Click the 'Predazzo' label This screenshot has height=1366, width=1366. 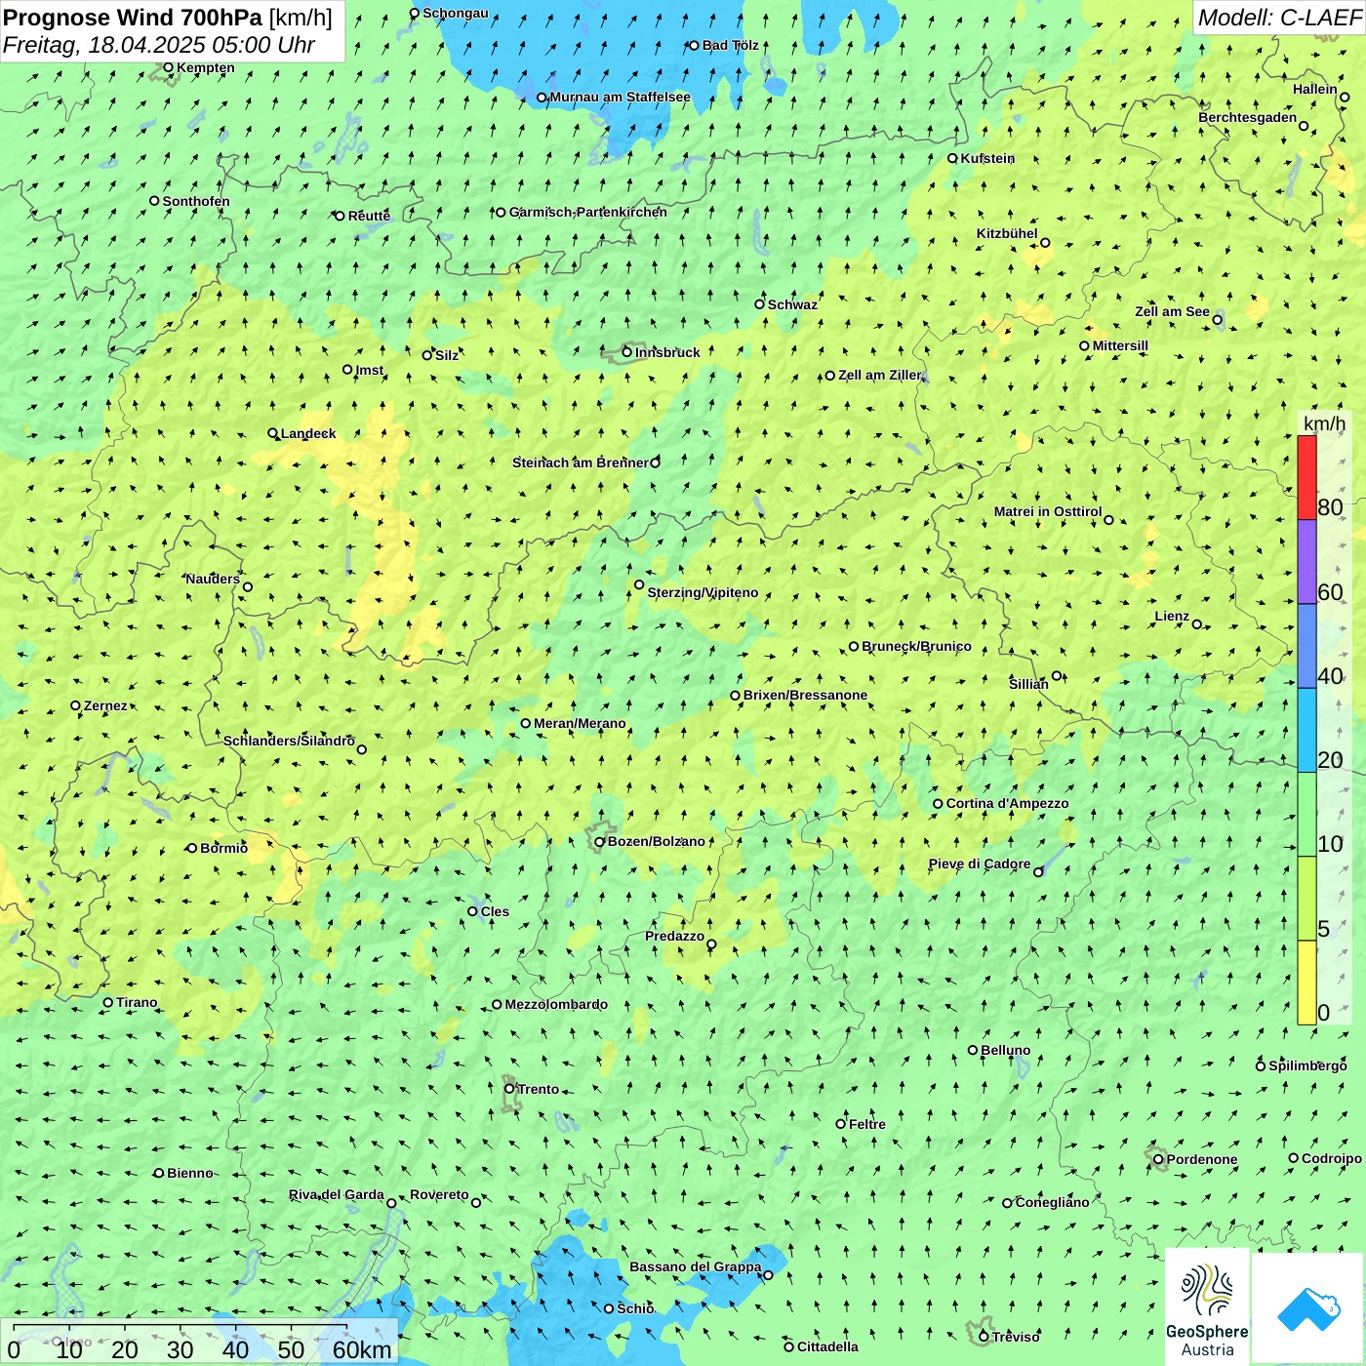click(674, 936)
